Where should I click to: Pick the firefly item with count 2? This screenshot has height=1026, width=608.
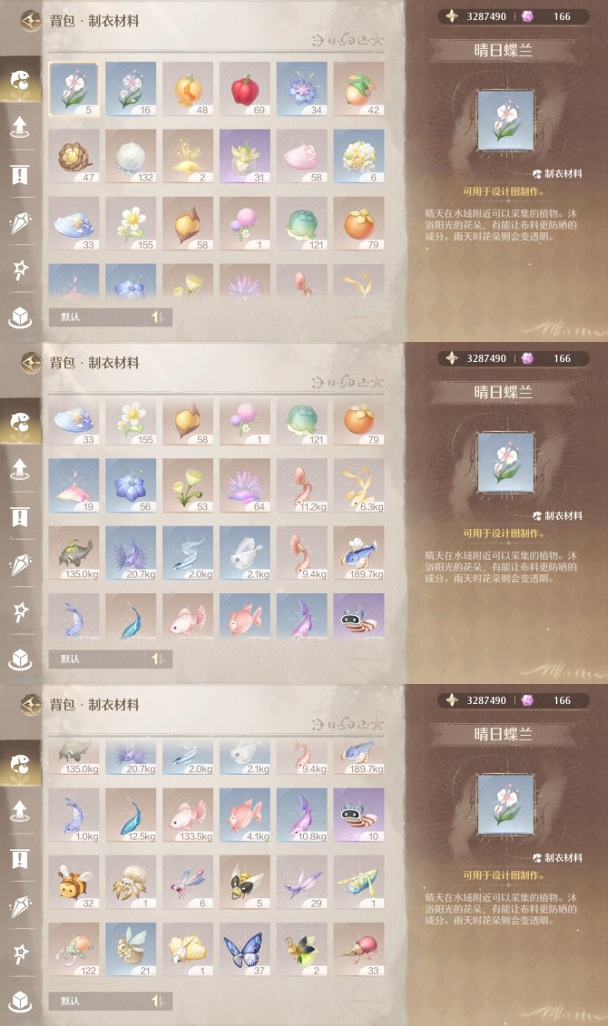[301, 950]
